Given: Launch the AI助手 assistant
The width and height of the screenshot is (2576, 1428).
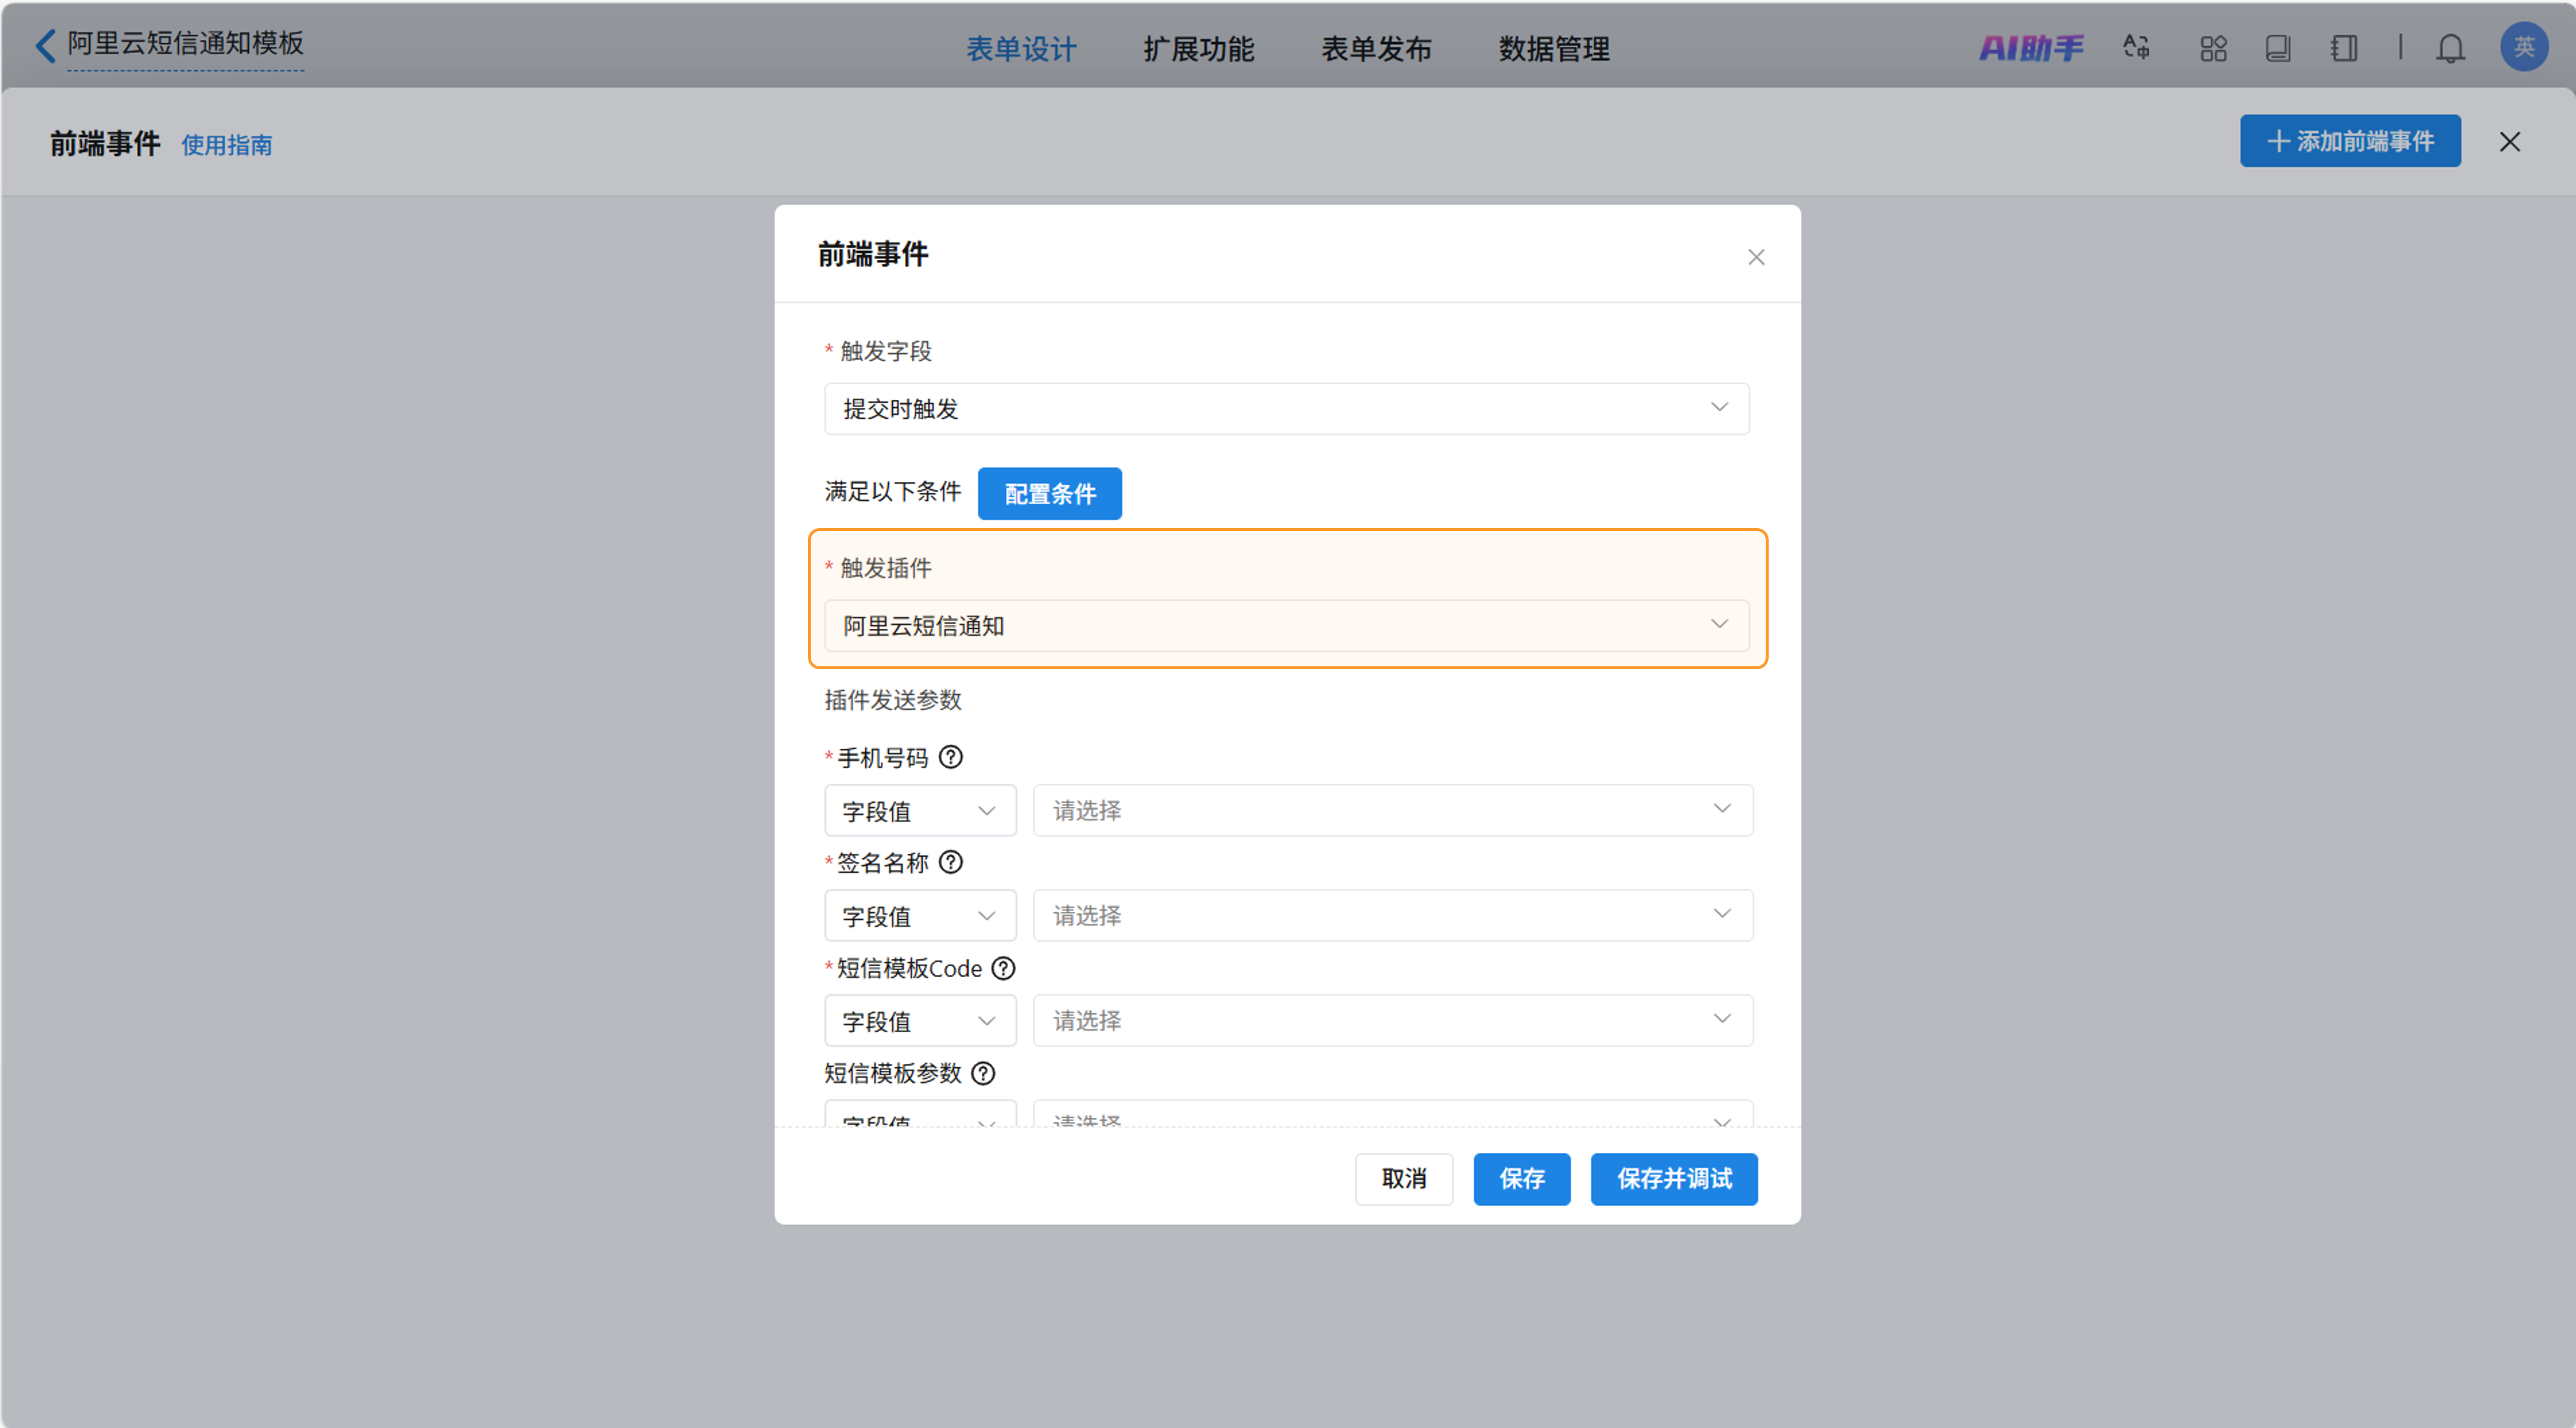Looking at the screenshot, I should pyautogui.click(x=2032, y=47).
